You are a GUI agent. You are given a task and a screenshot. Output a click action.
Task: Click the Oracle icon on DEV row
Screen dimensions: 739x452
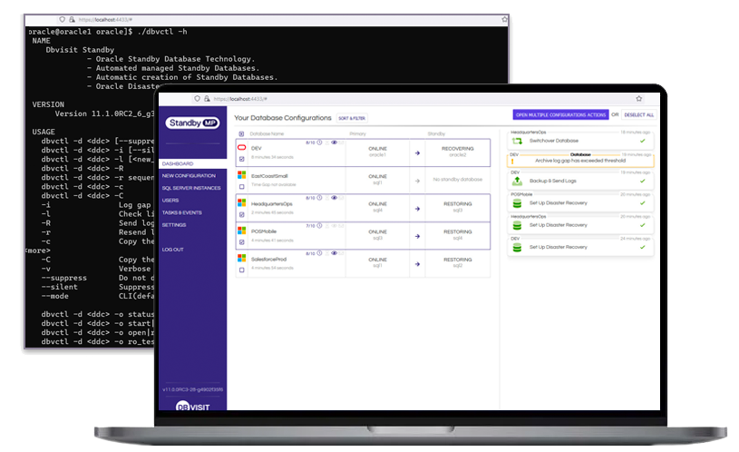click(242, 147)
